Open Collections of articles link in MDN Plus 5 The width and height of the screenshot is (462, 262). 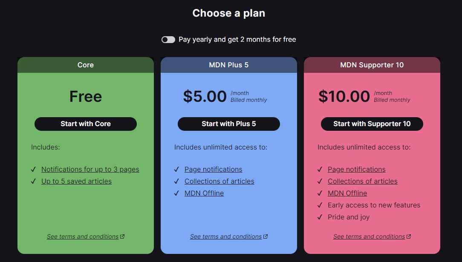tap(219, 181)
